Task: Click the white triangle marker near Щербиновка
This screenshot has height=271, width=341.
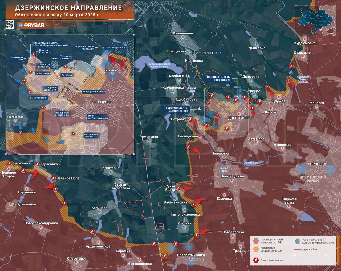Action: click(x=199, y=108)
